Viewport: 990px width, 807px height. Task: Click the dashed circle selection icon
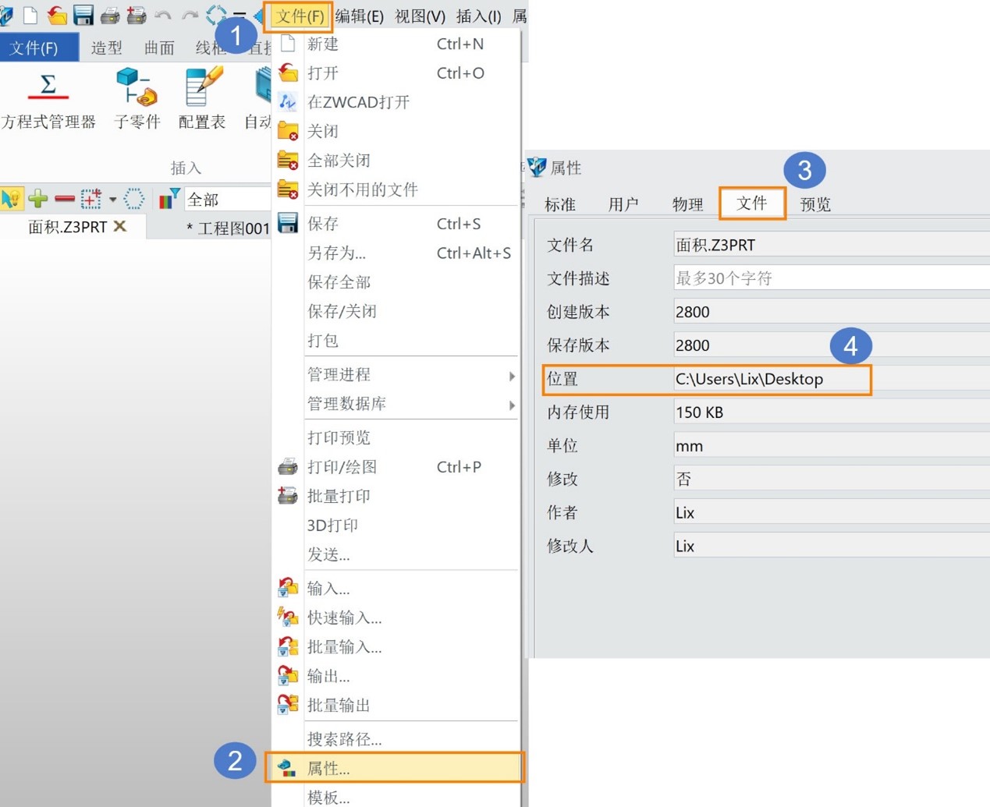click(134, 200)
